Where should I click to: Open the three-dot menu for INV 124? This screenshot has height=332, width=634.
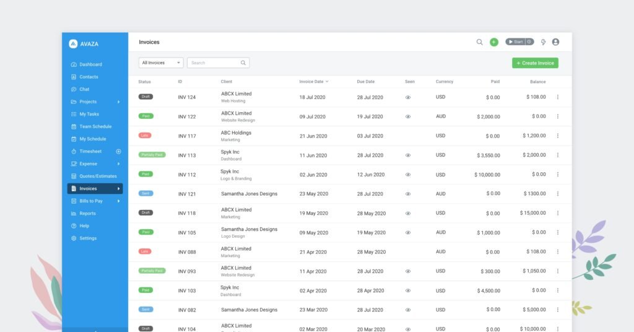[x=557, y=97]
